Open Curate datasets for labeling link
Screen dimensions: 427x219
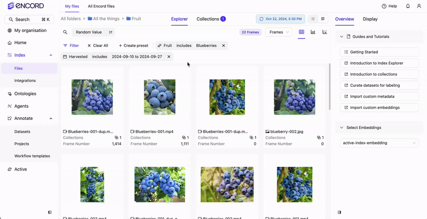(x=379, y=85)
